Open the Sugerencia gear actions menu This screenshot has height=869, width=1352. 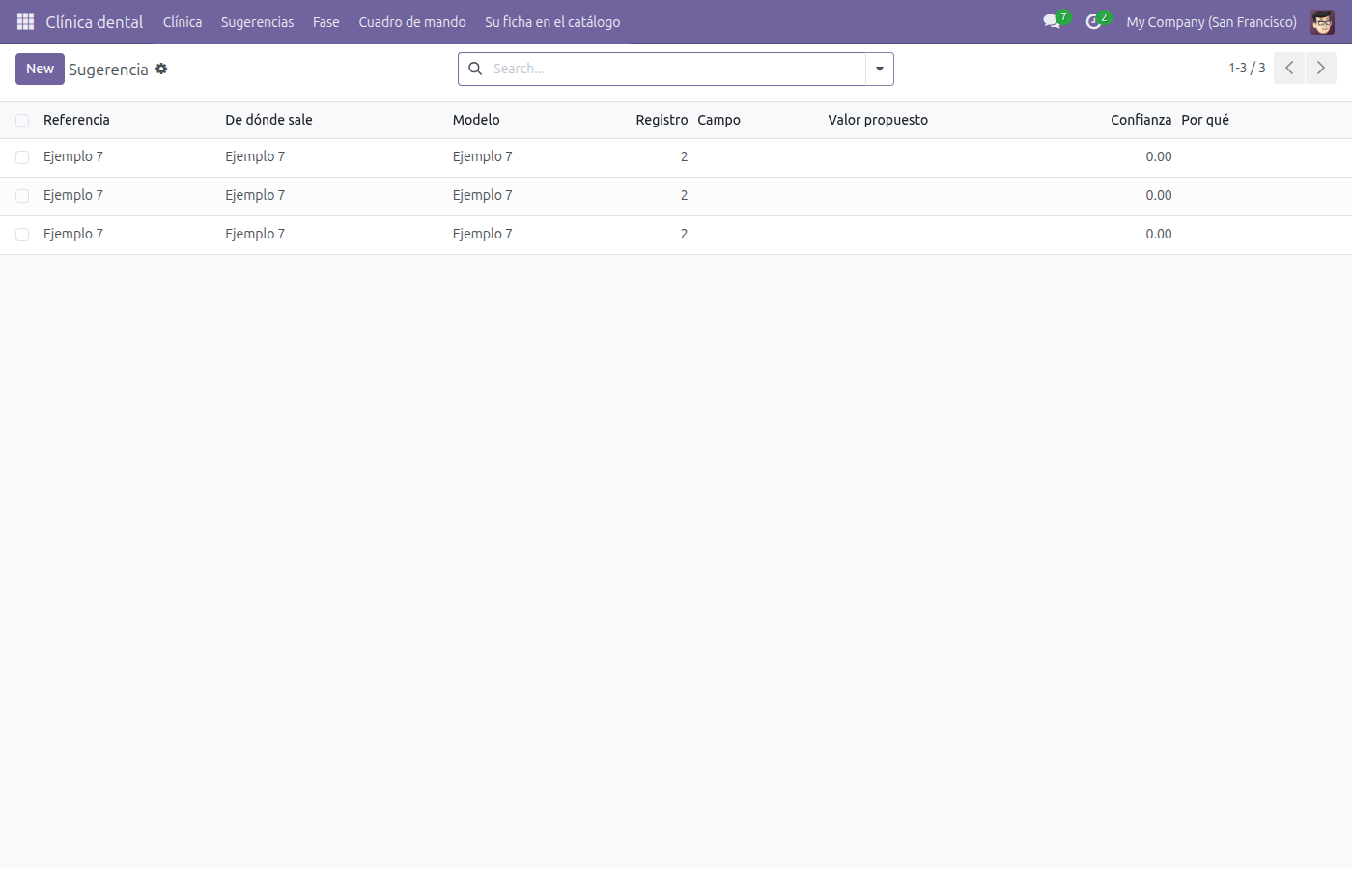tap(161, 69)
